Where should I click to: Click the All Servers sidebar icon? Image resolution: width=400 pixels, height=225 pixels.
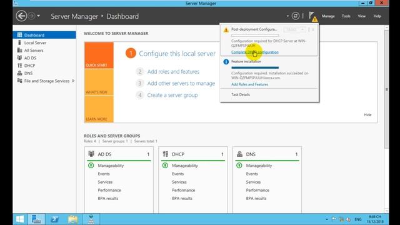pos(19,50)
